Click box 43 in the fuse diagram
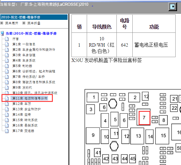 [115, 159]
